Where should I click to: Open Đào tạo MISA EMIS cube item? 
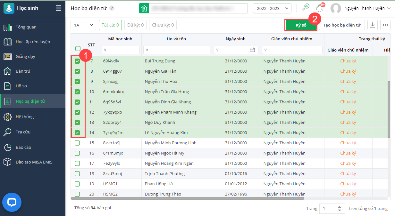coord(33,162)
